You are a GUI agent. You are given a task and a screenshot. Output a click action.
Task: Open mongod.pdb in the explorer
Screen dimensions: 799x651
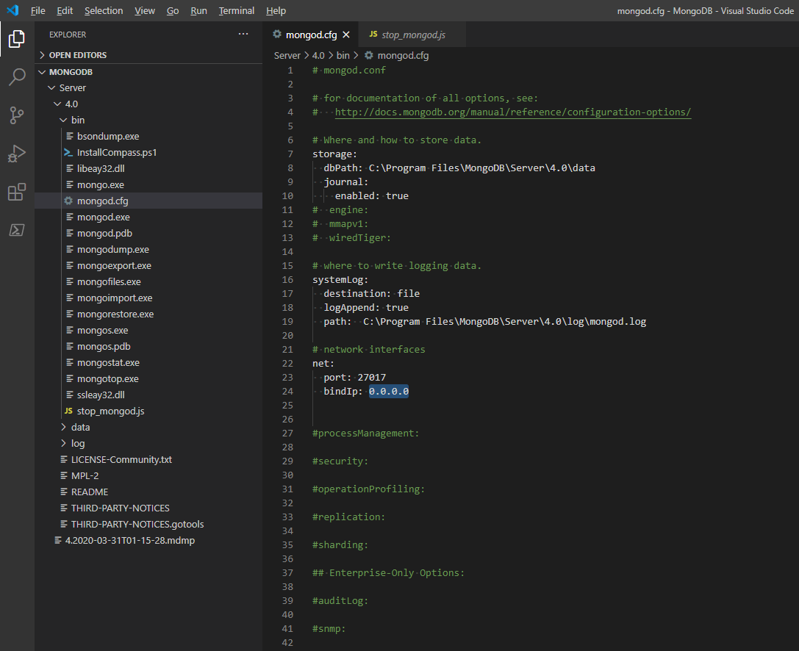coord(148,234)
